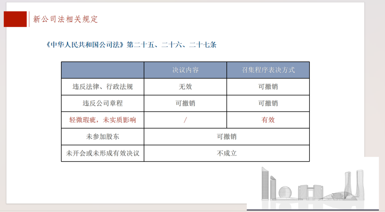Viewport: 385px width, 212px height.
Task: Click the 不成立 cell
Action: 227,153
